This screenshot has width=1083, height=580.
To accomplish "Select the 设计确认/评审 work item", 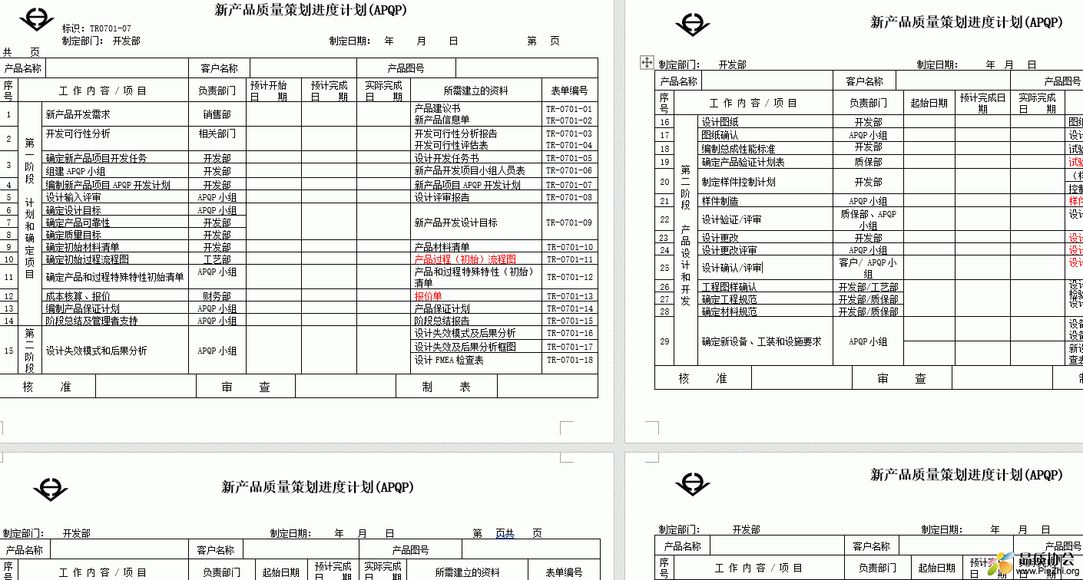I will 731,268.
